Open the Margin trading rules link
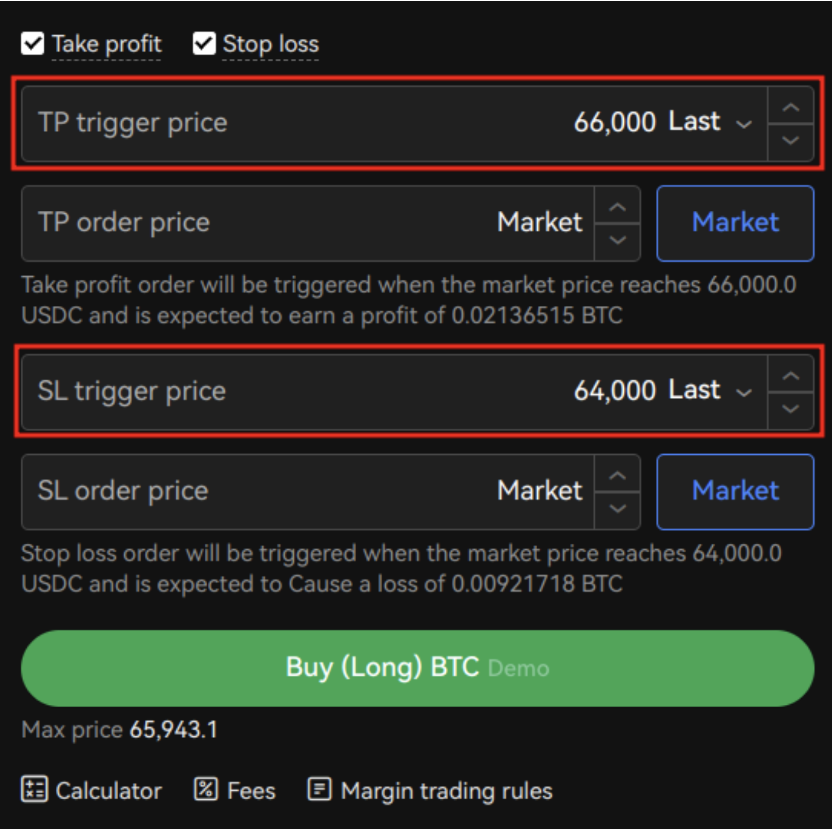The width and height of the screenshot is (832, 829). (446, 791)
